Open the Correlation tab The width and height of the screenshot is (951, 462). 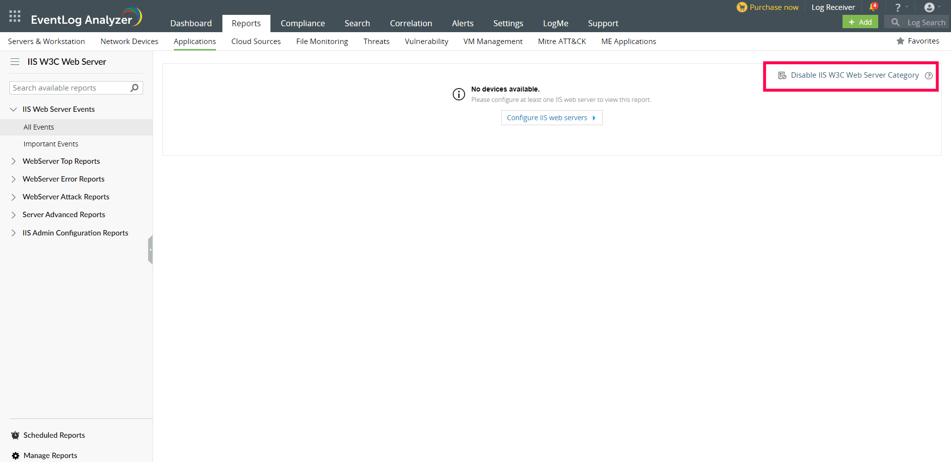click(x=411, y=23)
